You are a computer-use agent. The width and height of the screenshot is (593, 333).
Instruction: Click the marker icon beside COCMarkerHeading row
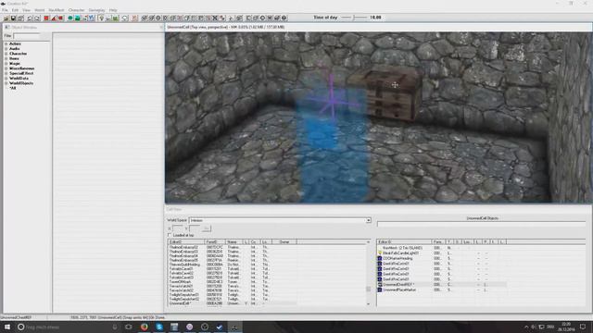coord(380,258)
